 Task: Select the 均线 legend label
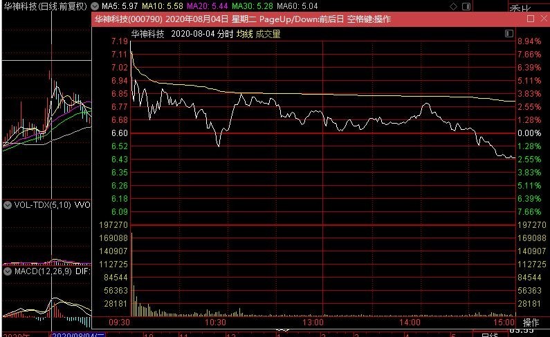pyautogui.click(x=244, y=34)
